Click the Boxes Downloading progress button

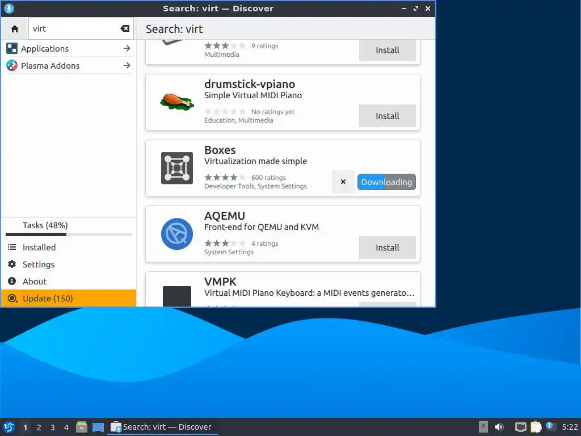pos(386,182)
